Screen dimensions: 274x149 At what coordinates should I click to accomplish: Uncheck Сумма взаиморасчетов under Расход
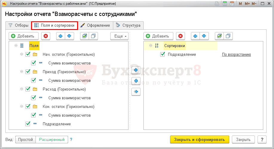(33, 98)
